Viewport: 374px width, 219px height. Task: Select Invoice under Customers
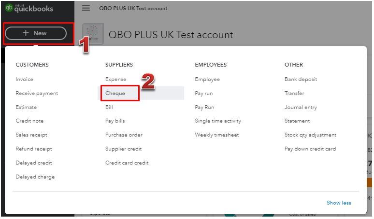tap(24, 79)
